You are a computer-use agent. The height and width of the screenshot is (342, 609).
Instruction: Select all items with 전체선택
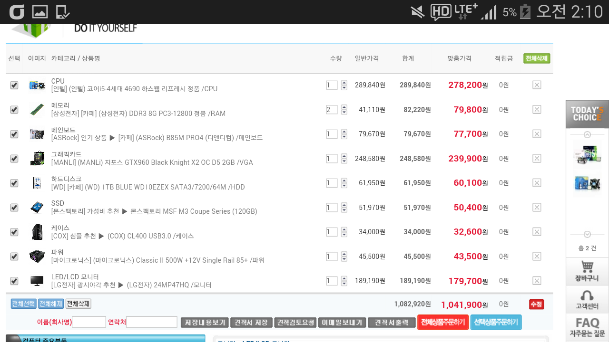[23, 304]
